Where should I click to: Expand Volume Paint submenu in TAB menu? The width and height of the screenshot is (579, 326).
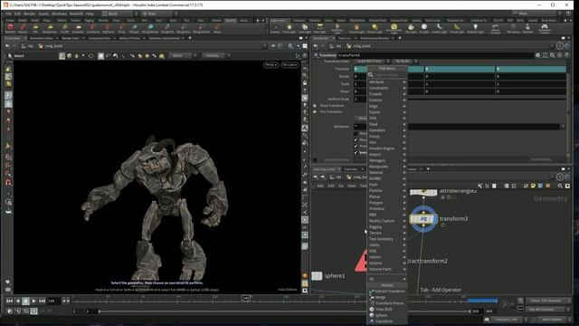coord(387,269)
